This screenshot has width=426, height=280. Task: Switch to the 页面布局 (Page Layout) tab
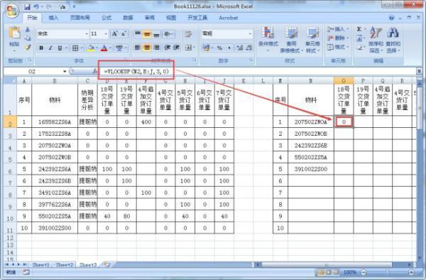(80, 18)
